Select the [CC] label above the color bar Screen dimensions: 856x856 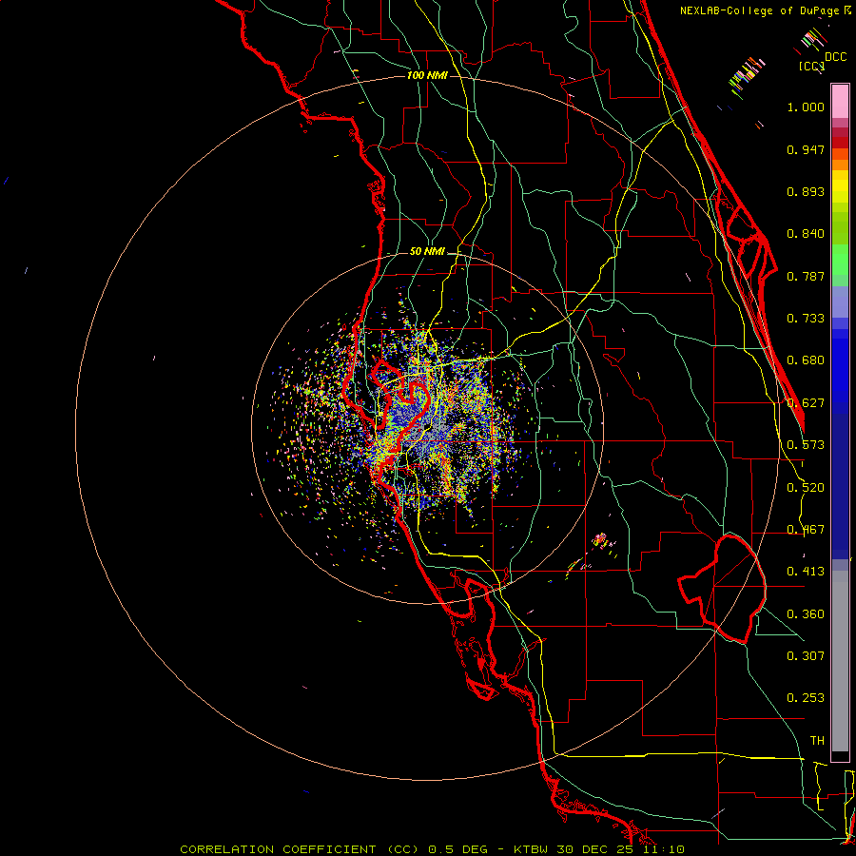811,67
